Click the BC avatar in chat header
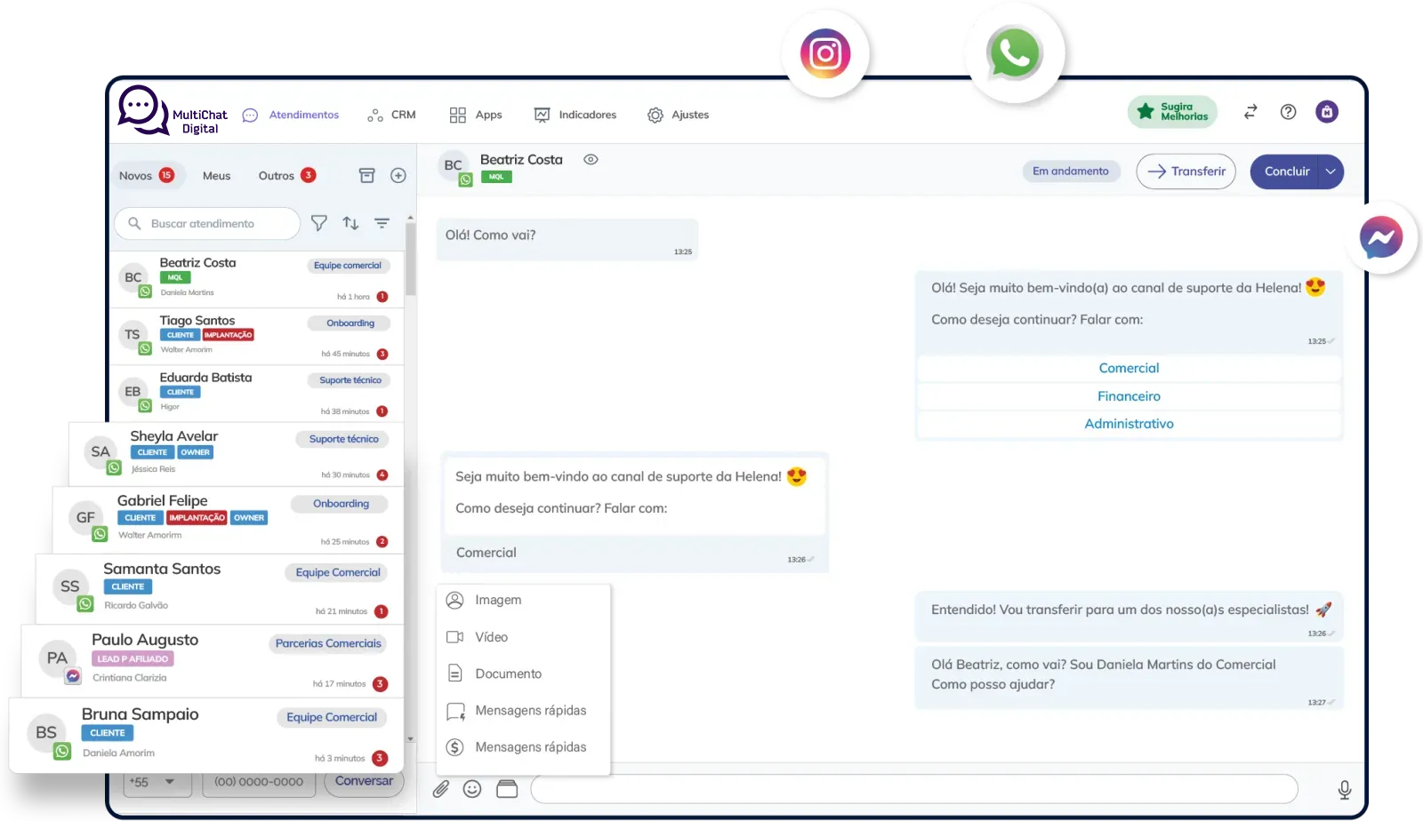1423x821 pixels. point(454,166)
